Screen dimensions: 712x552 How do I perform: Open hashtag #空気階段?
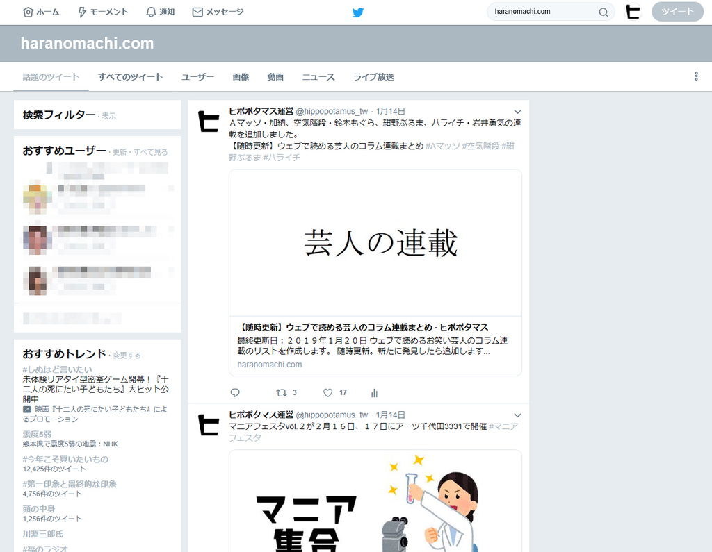(x=481, y=146)
